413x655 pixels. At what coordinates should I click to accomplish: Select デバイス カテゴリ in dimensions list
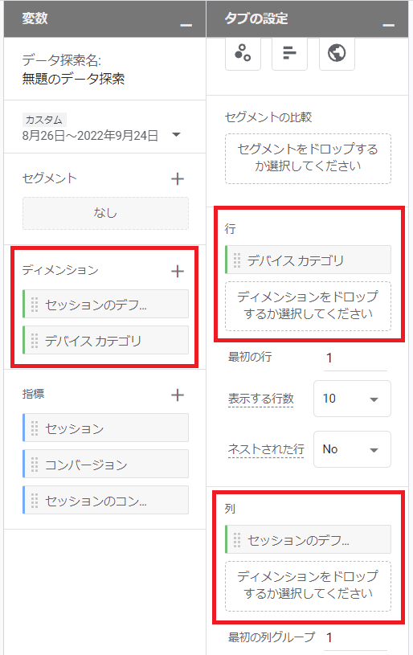[105, 340]
